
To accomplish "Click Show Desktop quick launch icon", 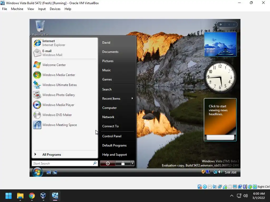I will click(x=49, y=172).
